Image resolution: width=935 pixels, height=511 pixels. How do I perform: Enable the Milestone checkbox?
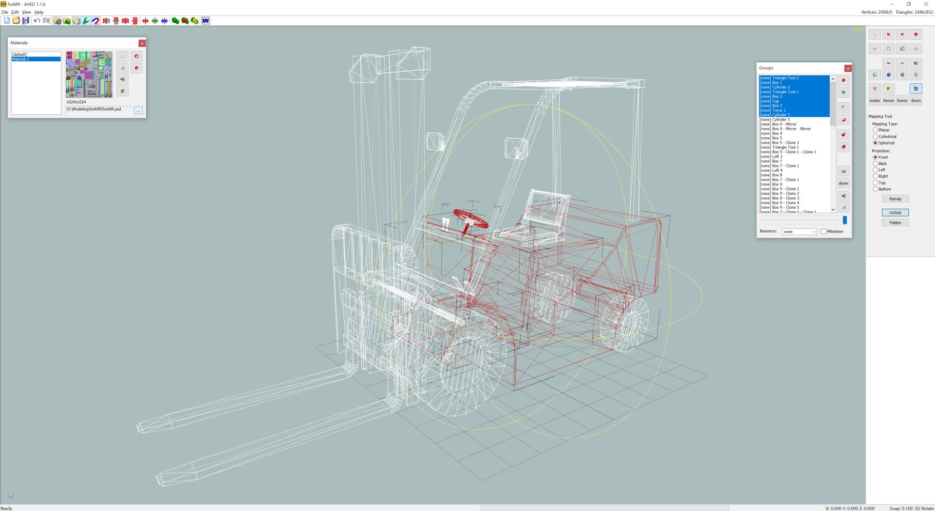pyautogui.click(x=823, y=232)
